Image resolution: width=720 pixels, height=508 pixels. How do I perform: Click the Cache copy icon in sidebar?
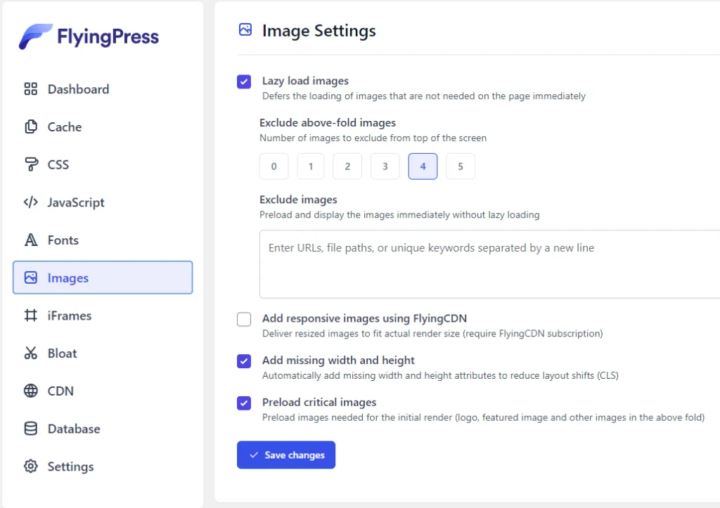pyautogui.click(x=30, y=127)
